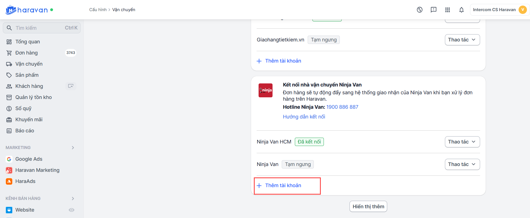The width and height of the screenshot is (530, 218).
Task: Open the feedback message icon
Action: click(x=433, y=10)
